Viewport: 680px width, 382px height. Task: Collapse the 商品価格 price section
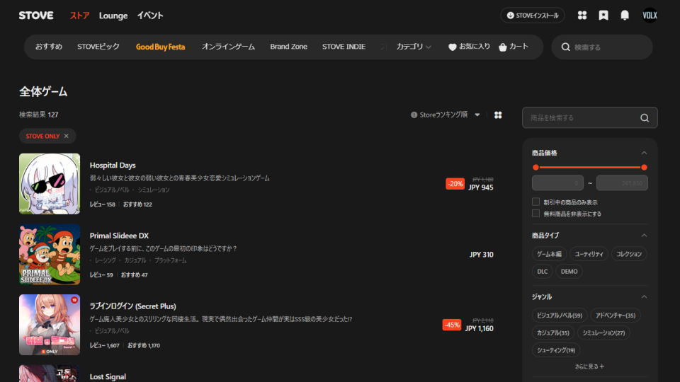(644, 153)
